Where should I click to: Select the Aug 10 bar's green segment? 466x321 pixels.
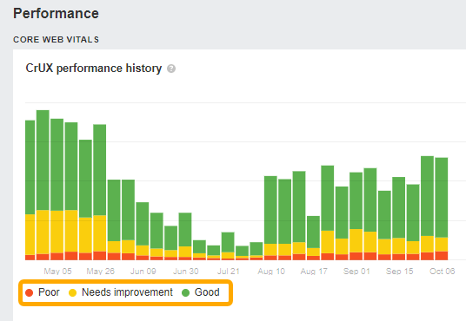click(x=270, y=210)
